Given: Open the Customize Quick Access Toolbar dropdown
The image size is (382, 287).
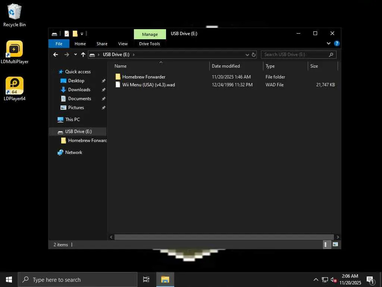Looking at the screenshot, I should [x=82, y=34].
